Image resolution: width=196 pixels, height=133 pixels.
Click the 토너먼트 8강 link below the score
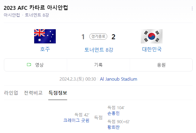point(99,50)
